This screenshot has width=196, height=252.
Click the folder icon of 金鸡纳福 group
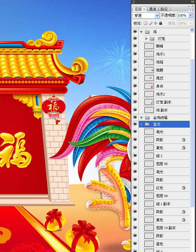(x=147, y=117)
